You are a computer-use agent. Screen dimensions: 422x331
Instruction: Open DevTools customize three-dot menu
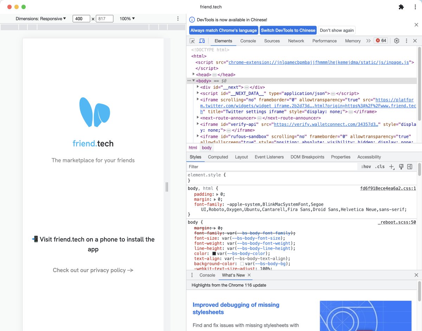407,41
